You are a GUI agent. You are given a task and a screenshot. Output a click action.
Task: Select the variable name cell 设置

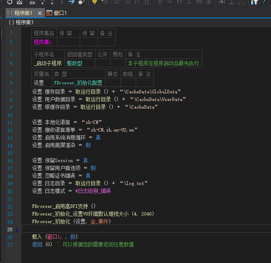42,83
